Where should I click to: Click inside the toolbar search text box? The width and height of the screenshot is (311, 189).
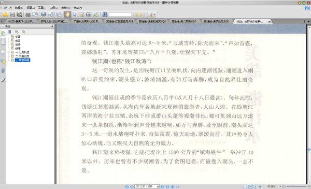pos(120,14)
